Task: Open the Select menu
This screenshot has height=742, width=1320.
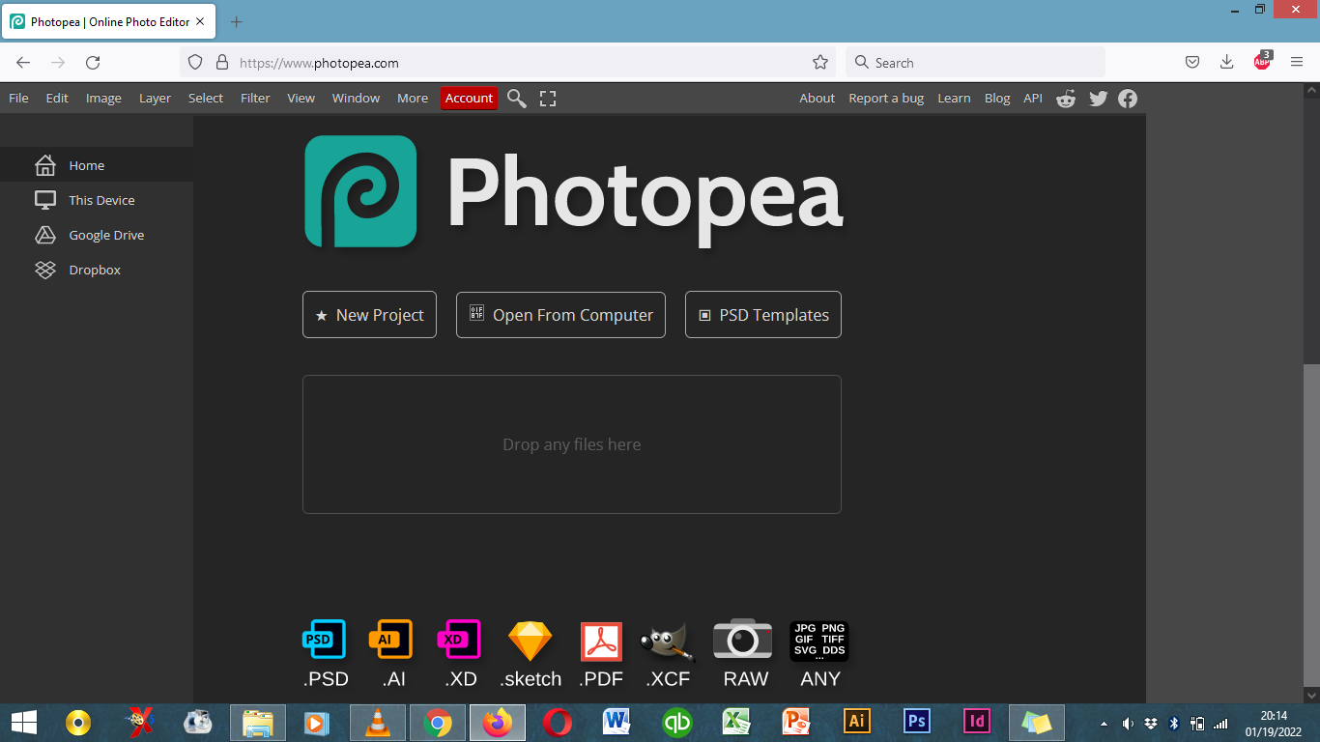Action: click(206, 99)
